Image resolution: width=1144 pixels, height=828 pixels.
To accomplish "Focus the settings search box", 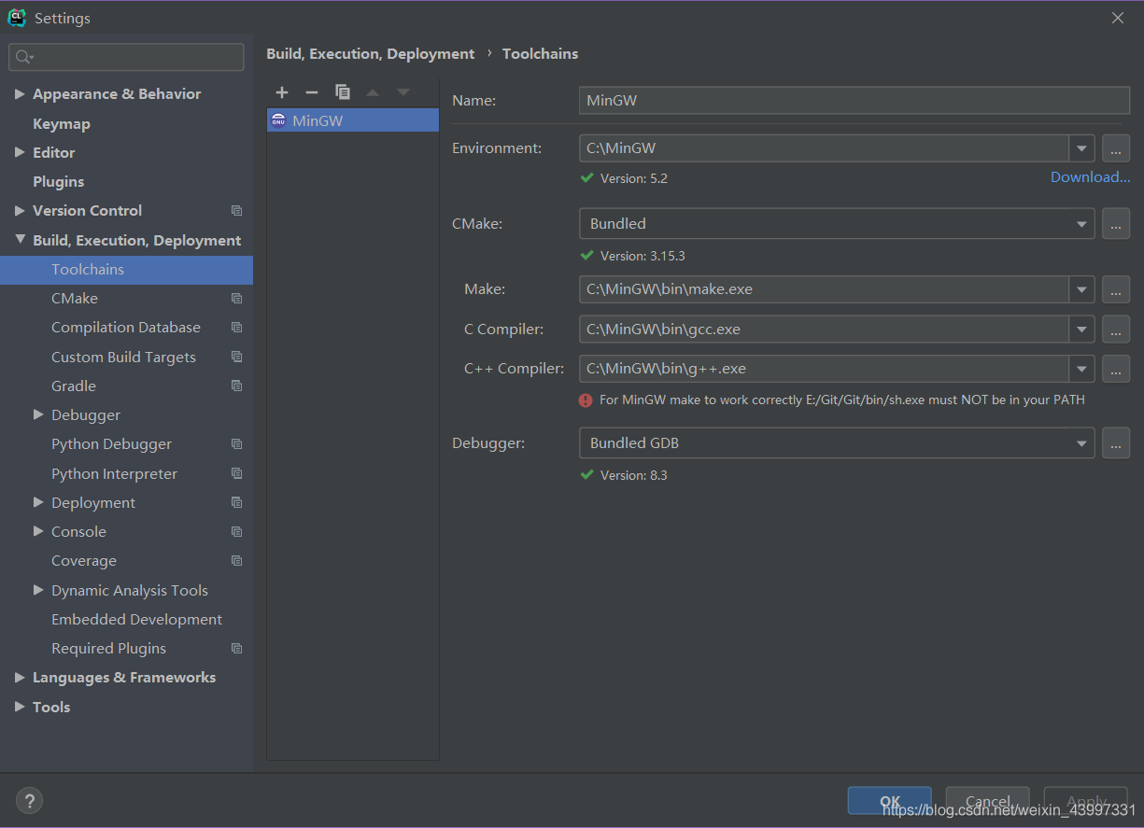I will click(126, 57).
